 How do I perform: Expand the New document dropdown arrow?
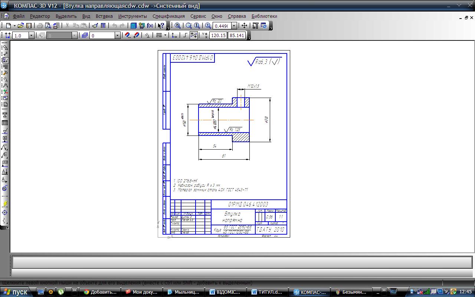click(x=14, y=26)
